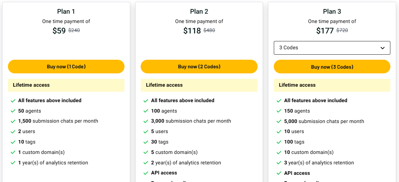Click checkmark beside 3 year(s) analytics retention

[279, 163]
